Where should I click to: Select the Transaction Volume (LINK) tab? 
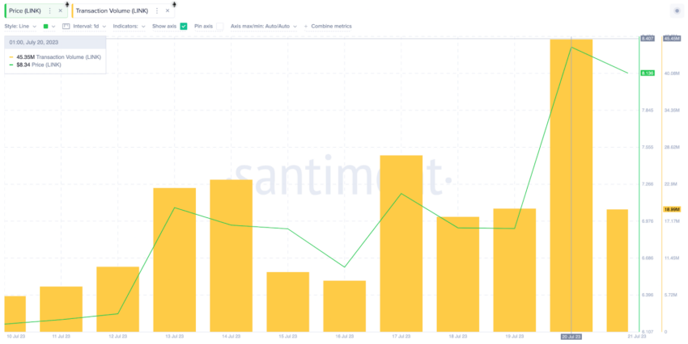112,10
